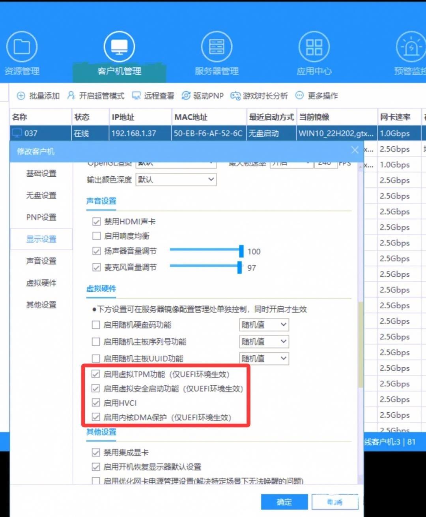Click the 游戏时长分析 gamepad icon

point(235,96)
